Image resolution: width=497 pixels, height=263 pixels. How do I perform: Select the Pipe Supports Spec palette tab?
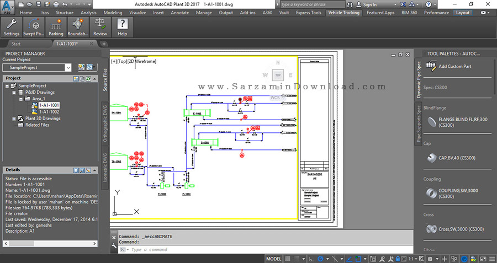pyautogui.click(x=419, y=124)
